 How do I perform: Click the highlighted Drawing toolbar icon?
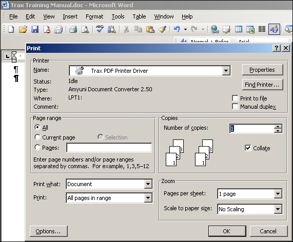[x=274, y=29]
